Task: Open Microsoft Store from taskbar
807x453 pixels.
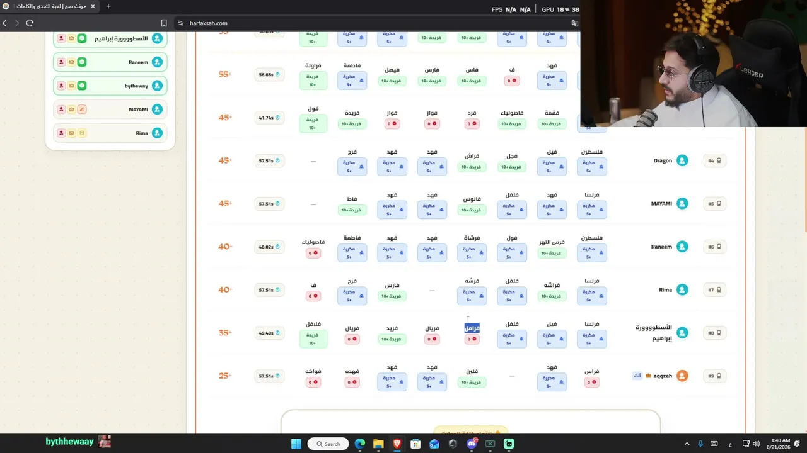Action: click(x=415, y=444)
